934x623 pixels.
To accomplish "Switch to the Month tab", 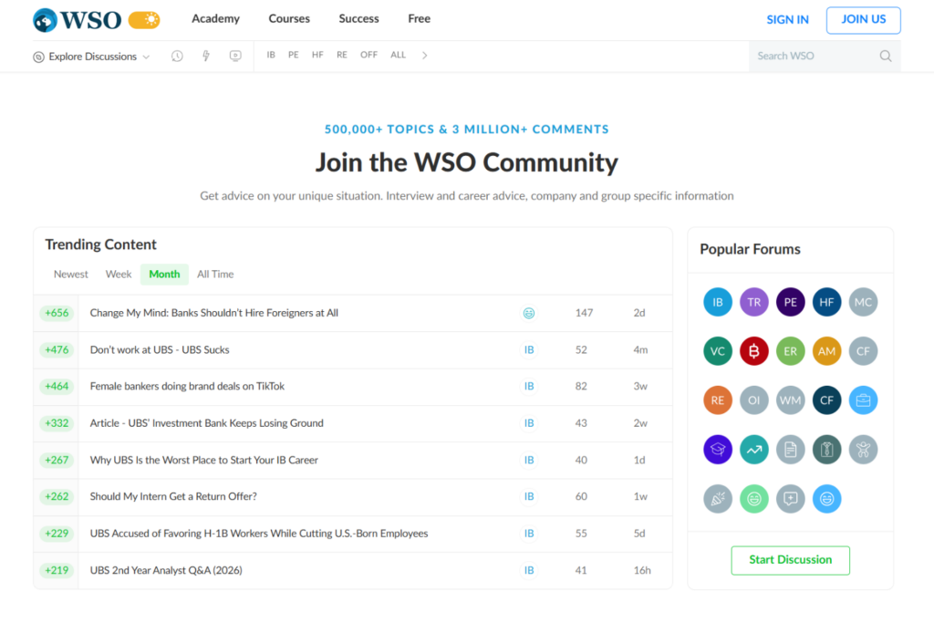I will [164, 274].
